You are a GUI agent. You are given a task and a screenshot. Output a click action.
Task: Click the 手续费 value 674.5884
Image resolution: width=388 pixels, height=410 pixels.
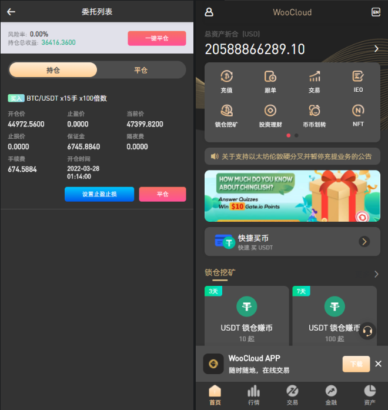pos(22,169)
